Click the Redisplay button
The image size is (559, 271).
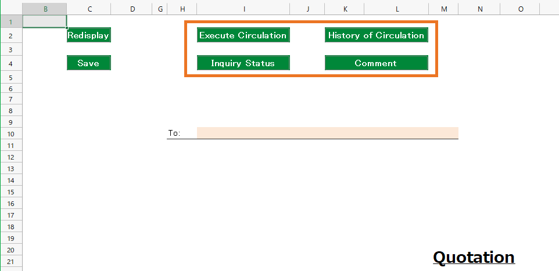[x=88, y=35]
